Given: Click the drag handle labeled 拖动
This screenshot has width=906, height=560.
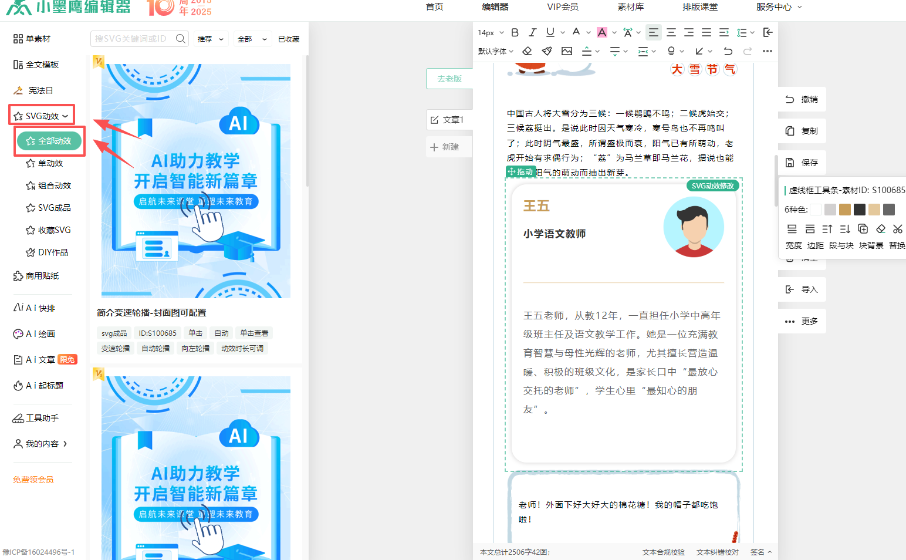Looking at the screenshot, I should [x=521, y=172].
